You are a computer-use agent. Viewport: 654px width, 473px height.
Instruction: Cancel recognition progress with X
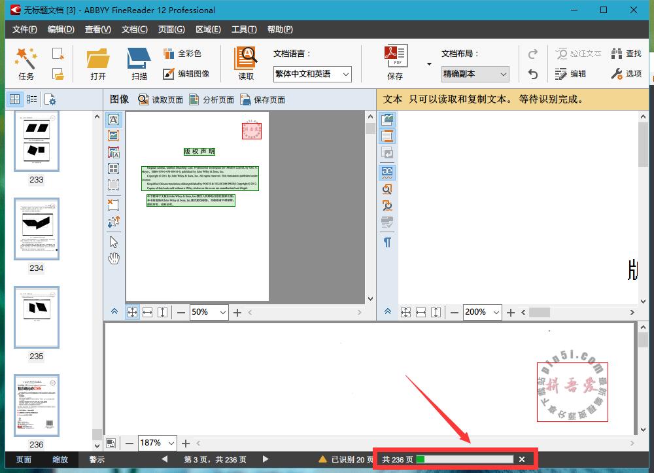click(522, 459)
